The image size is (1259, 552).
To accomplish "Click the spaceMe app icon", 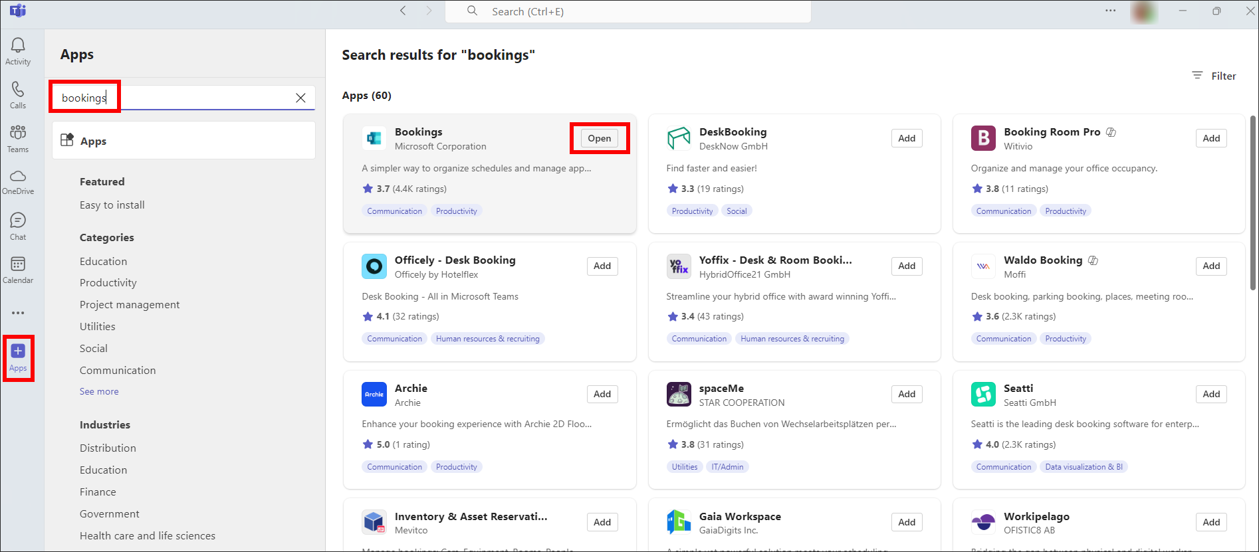I will (x=679, y=394).
